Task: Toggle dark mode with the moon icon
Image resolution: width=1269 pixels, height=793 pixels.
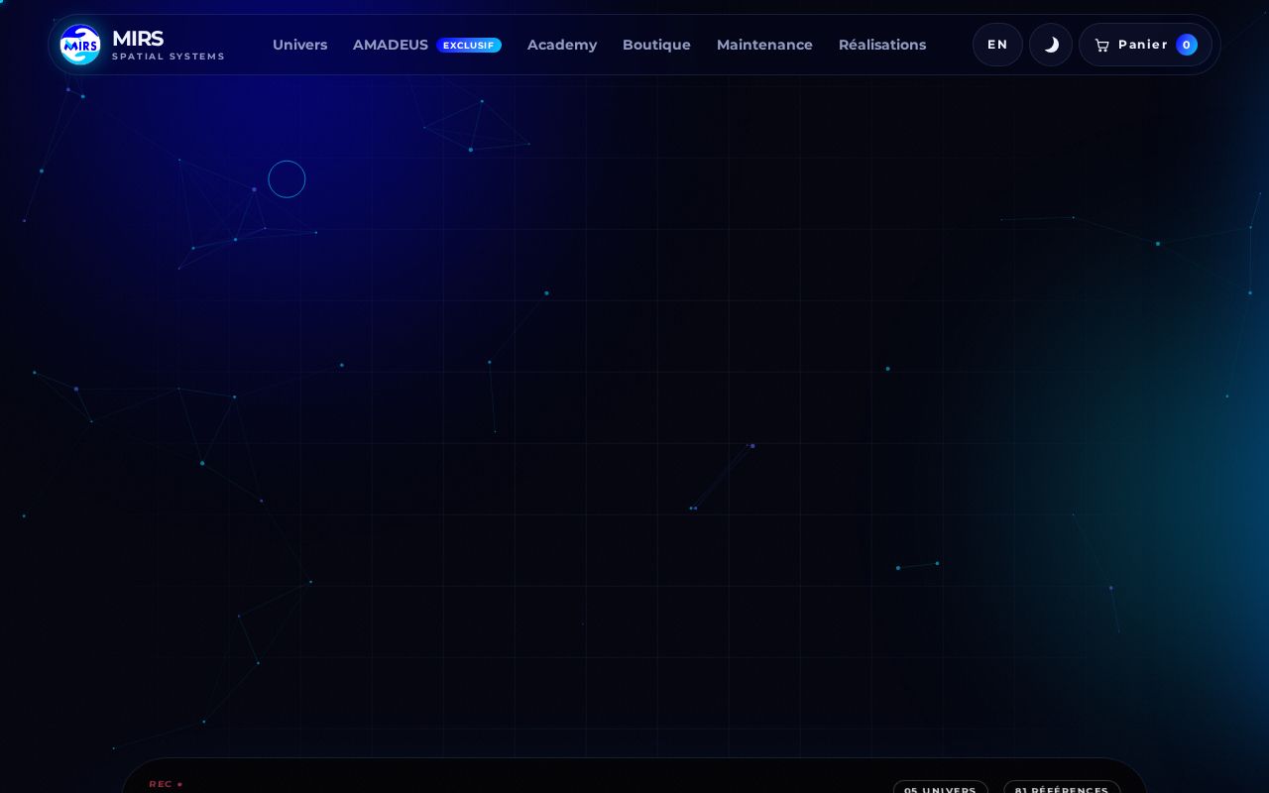Action: click(1051, 45)
